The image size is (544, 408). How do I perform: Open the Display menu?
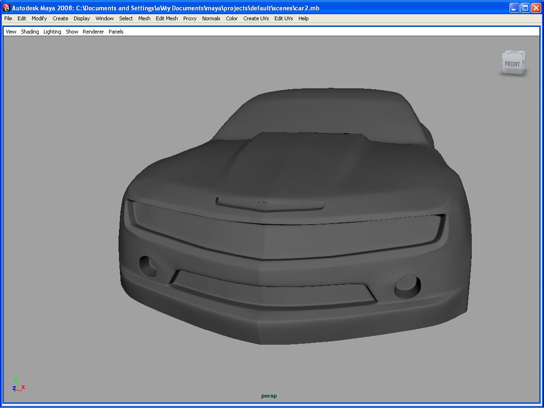pyautogui.click(x=82, y=18)
